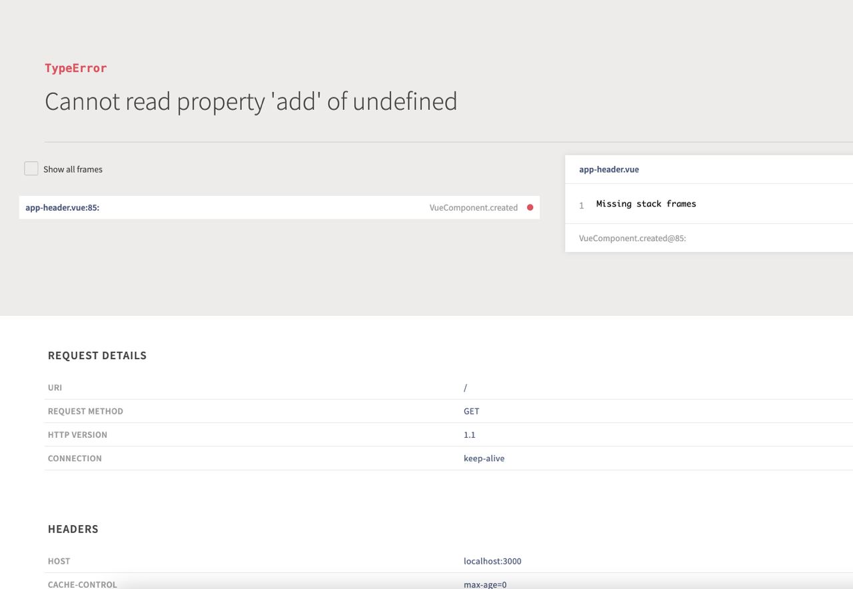This screenshot has height=589, width=853.
Task: Click the red dot on VueComponent.created frame
Action: pyautogui.click(x=530, y=207)
